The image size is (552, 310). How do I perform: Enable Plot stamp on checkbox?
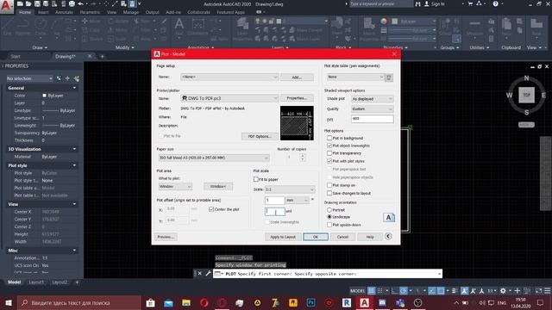coord(329,185)
